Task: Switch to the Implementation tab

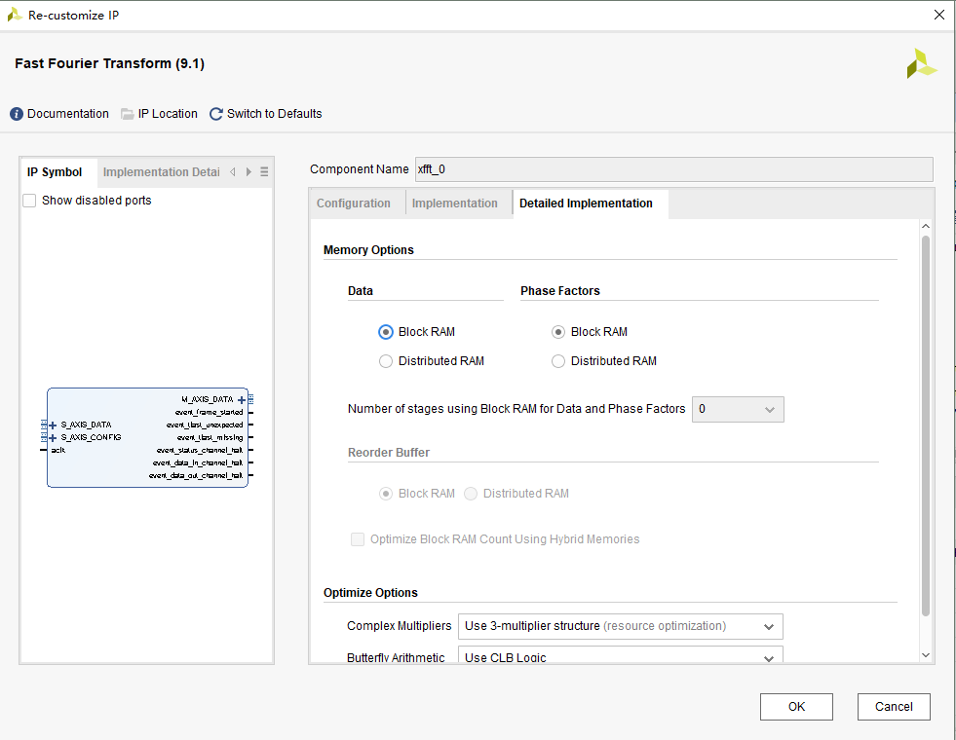Action: [x=454, y=203]
